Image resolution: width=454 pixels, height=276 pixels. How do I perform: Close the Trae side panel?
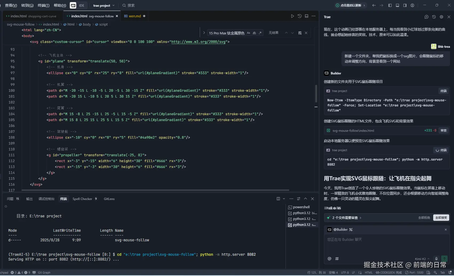[449, 17]
